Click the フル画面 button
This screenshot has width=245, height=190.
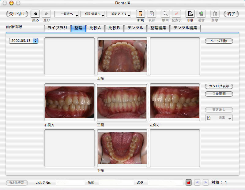(x=219, y=94)
